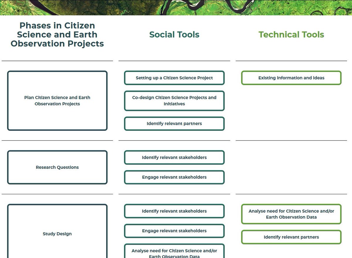The height and width of the screenshot is (258, 352).
Task: Click the Technical Tools column heading
Action: click(x=291, y=35)
